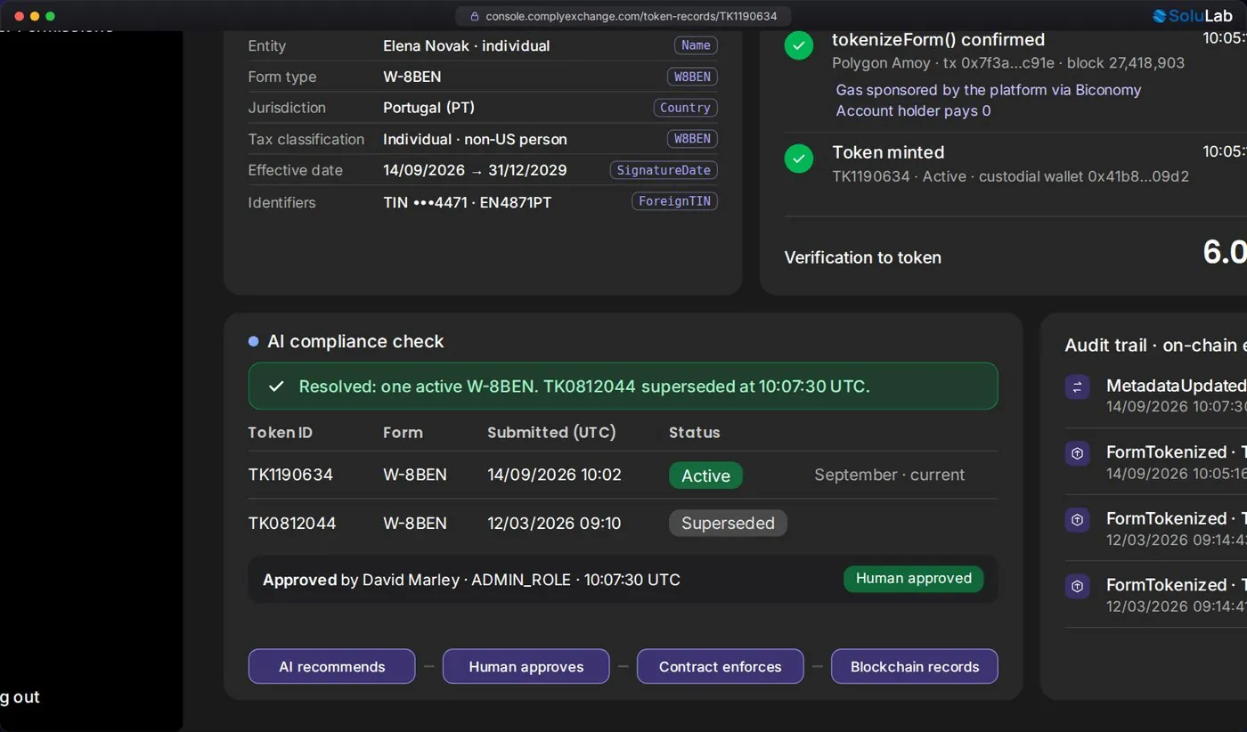
Task: Click the Resolved: one active W-8BEN banner
Action: (623, 386)
